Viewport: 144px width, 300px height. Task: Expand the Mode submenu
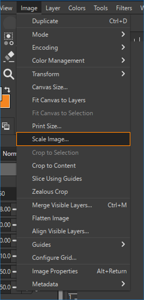[73, 35]
